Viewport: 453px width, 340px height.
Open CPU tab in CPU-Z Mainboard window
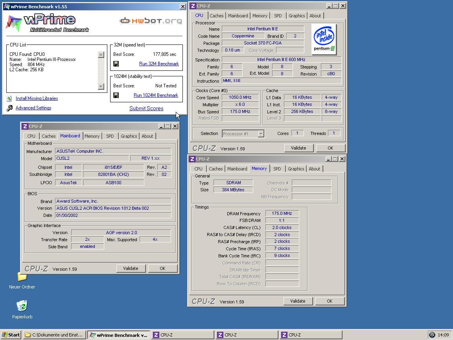point(31,136)
